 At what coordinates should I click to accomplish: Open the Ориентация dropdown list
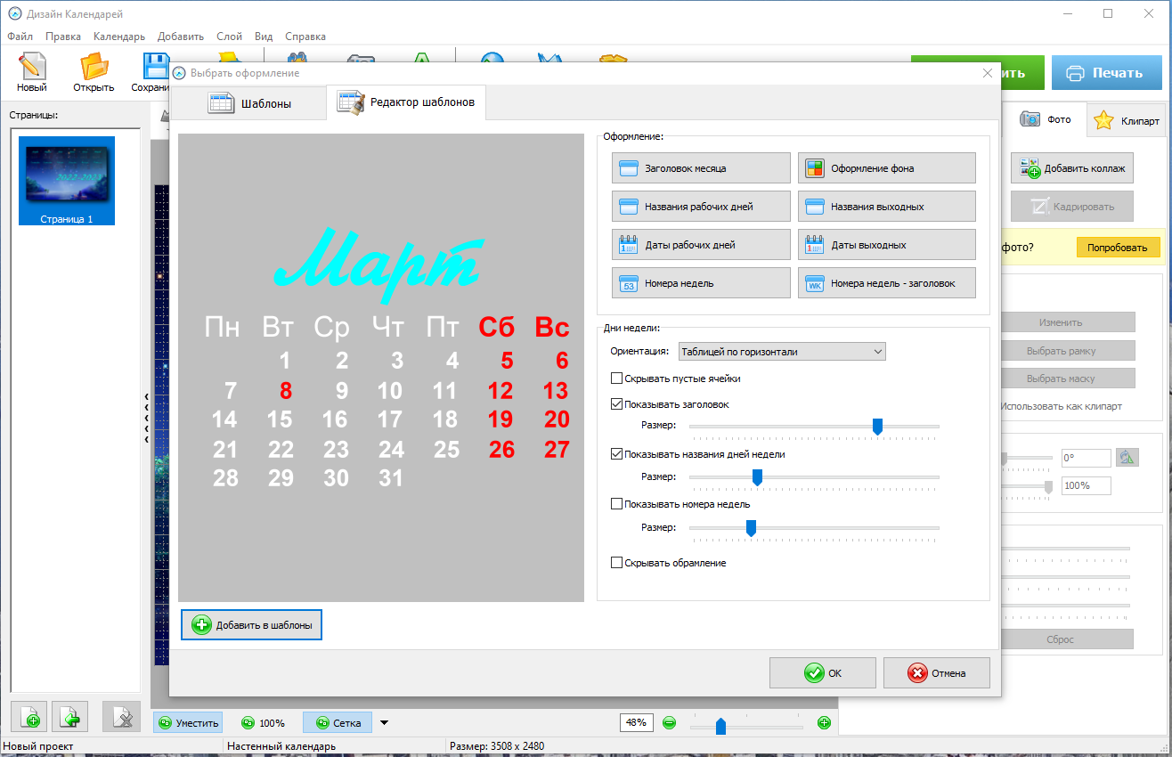[x=782, y=352]
